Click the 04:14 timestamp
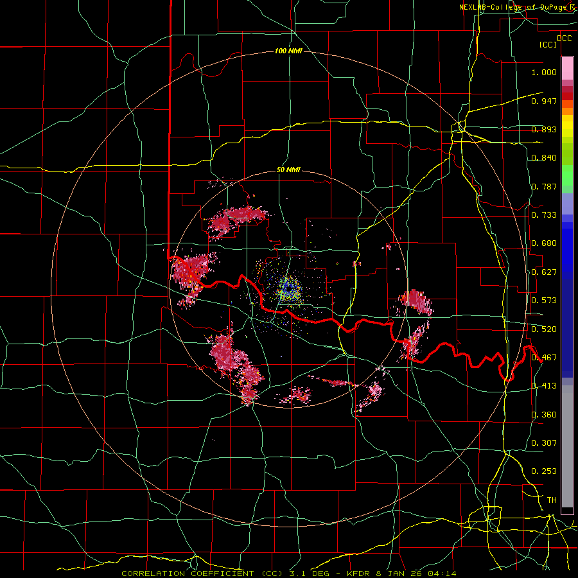 click(442, 574)
